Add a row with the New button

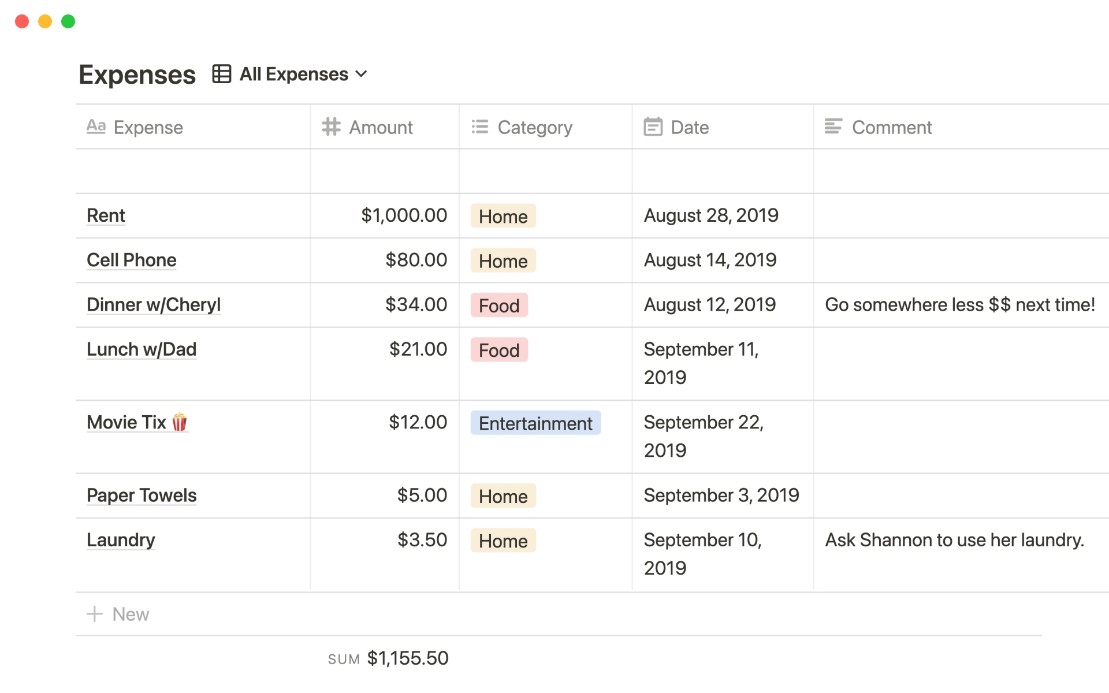click(130, 614)
